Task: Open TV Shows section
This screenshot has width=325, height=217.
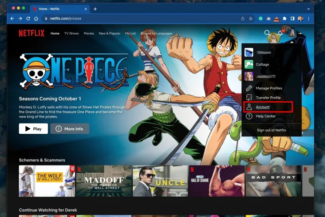Action: pyautogui.click(x=71, y=33)
